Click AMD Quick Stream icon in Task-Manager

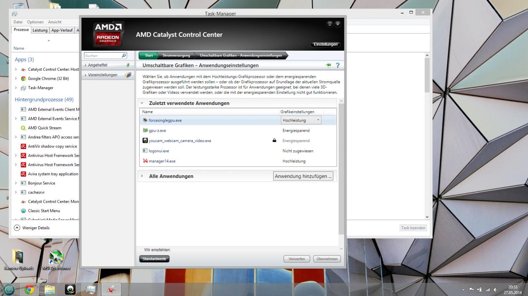[x=23, y=128]
